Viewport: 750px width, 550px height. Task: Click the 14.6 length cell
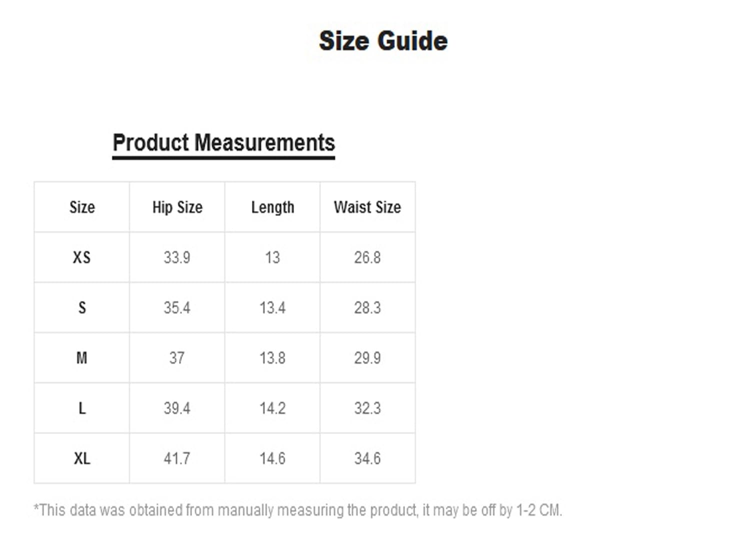point(272,458)
